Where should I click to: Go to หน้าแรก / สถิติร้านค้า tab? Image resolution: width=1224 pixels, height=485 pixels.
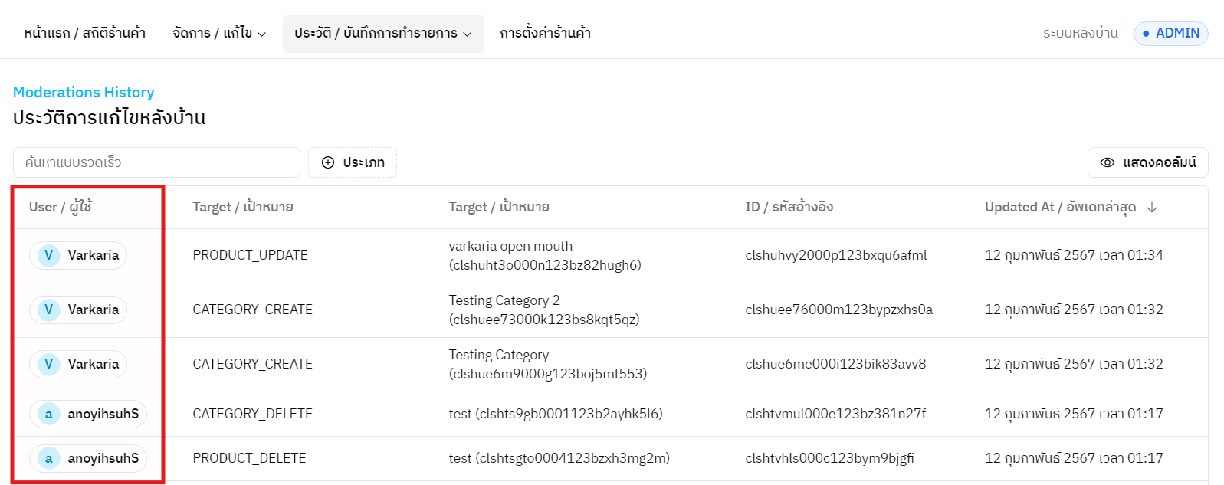click(x=84, y=33)
